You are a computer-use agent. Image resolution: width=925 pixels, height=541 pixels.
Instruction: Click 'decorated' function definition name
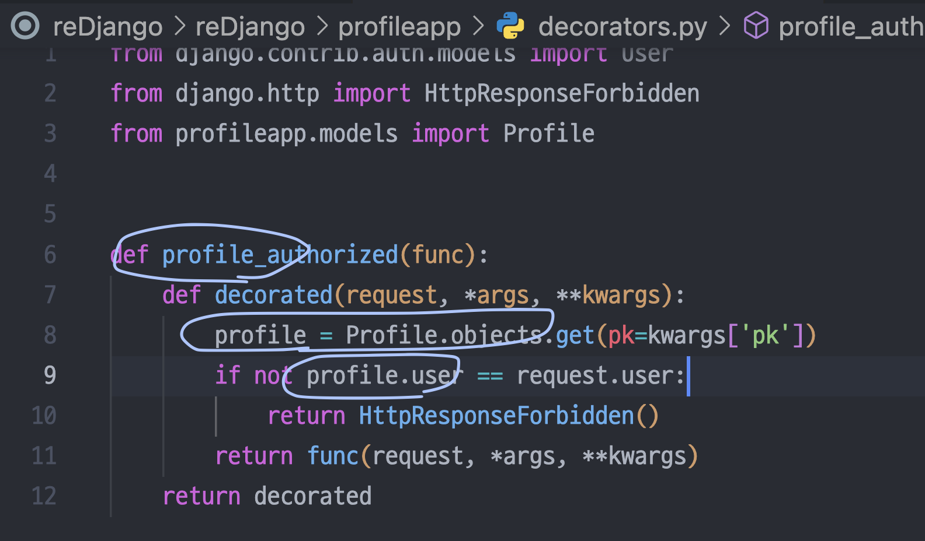tap(273, 295)
